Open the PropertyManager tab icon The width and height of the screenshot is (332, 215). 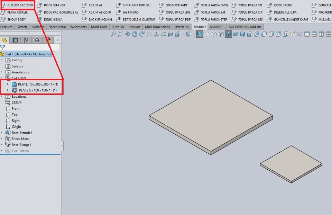pyautogui.click(x=15, y=40)
